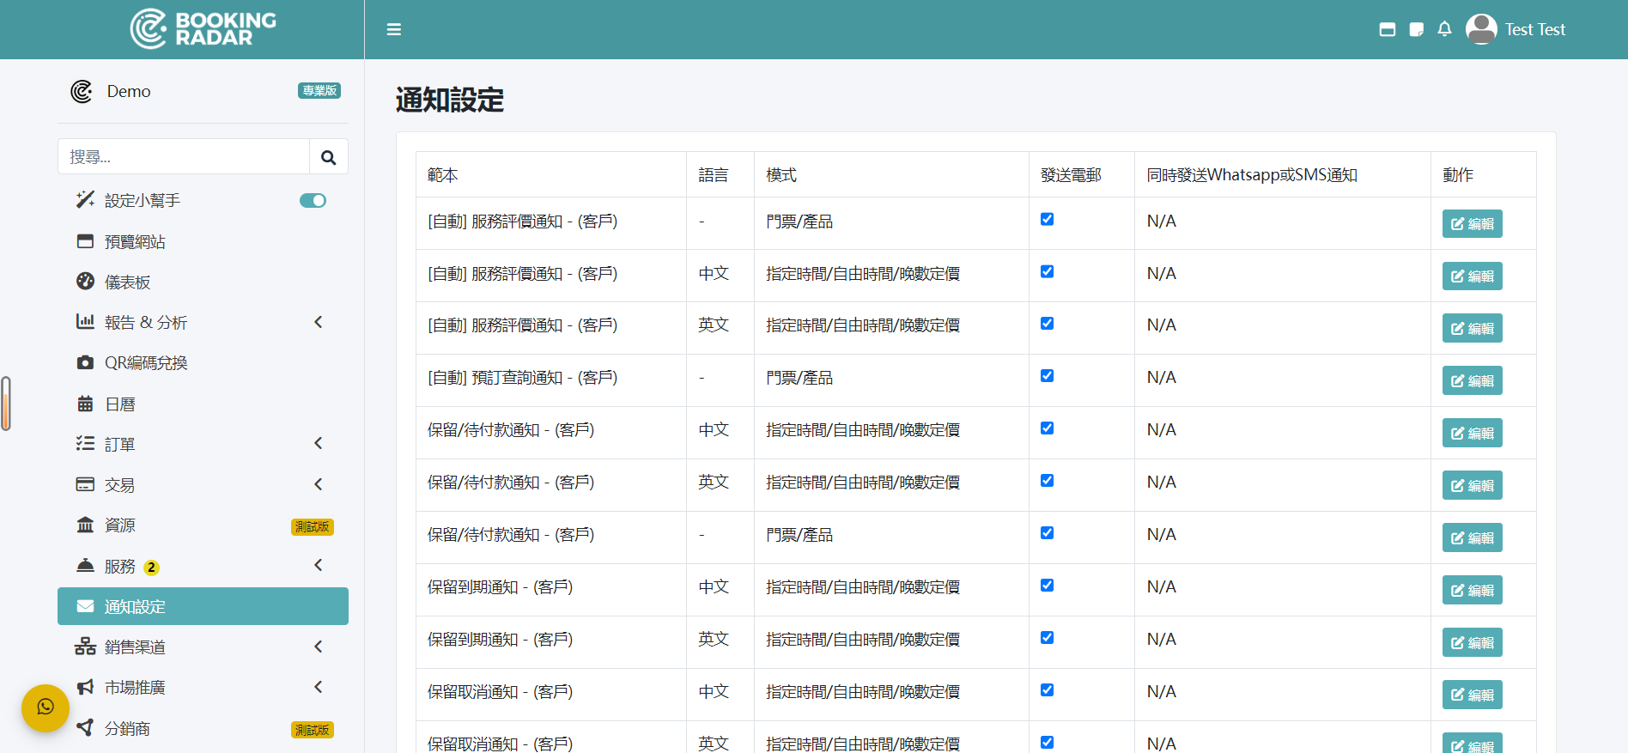Click 編輯 for 預訂查詢通知 row
The height and width of the screenshot is (753, 1628).
coord(1472,381)
